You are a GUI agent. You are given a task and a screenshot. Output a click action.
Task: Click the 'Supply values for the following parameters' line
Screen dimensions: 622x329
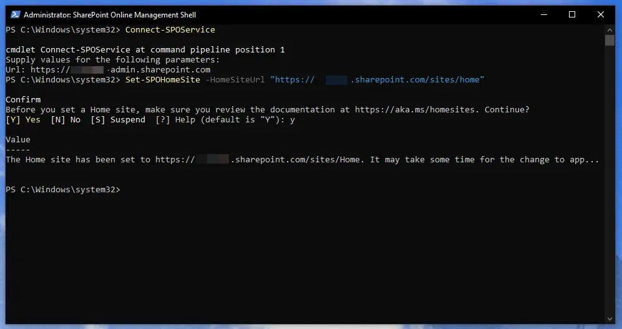pos(113,60)
